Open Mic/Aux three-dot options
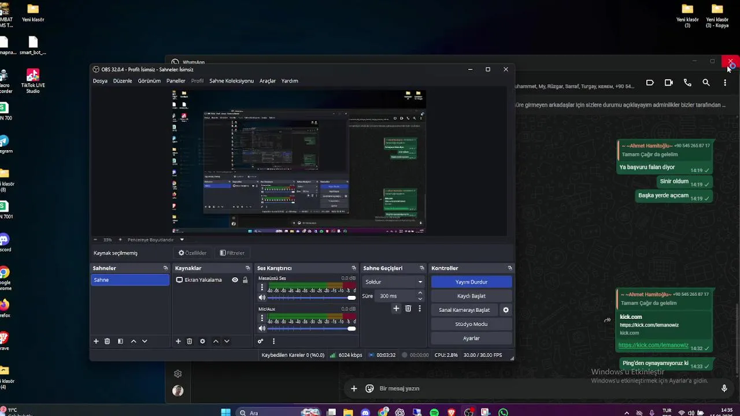 click(x=262, y=318)
